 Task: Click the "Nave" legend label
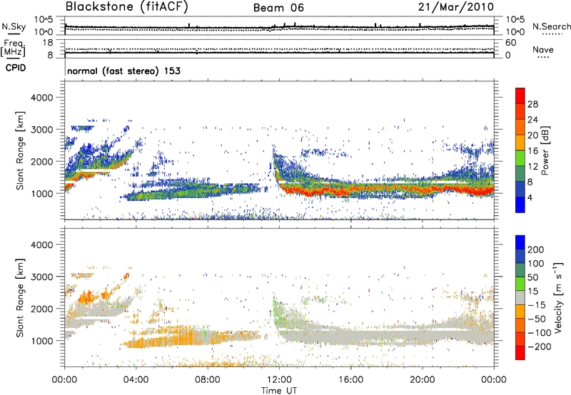[x=543, y=49]
